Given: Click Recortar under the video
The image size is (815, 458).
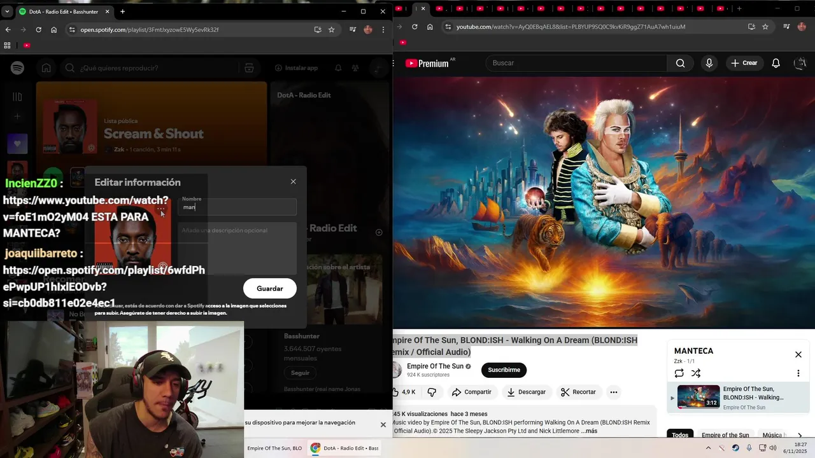Looking at the screenshot, I should point(578,392).
